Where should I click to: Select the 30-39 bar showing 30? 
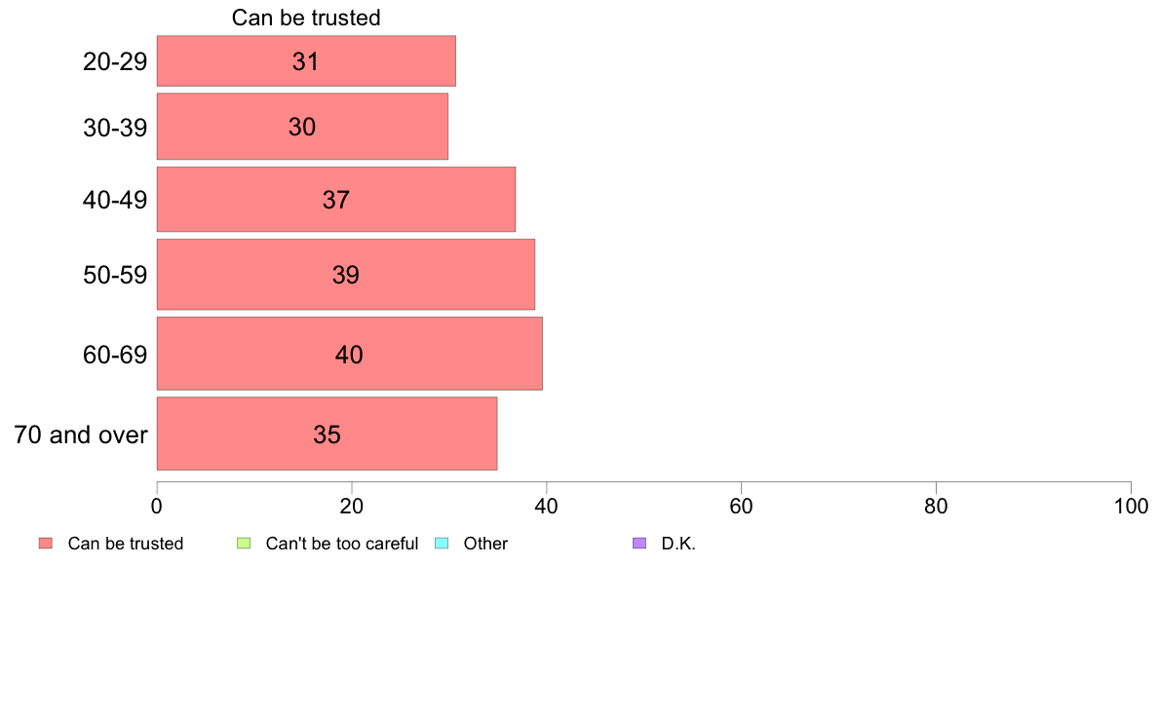(x=302, y=127)
